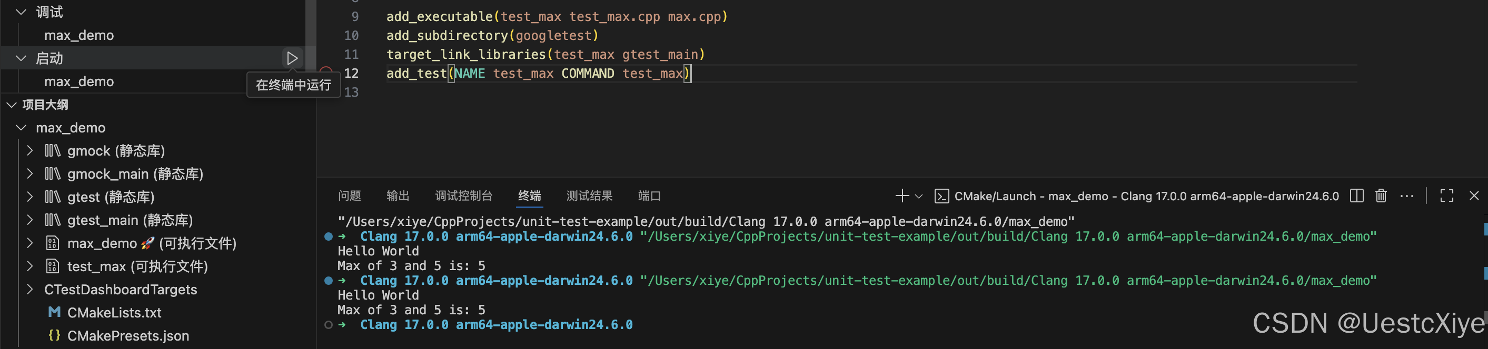
Task: Open new terminal profile dropdown arrow
Action: pos(918,196)
